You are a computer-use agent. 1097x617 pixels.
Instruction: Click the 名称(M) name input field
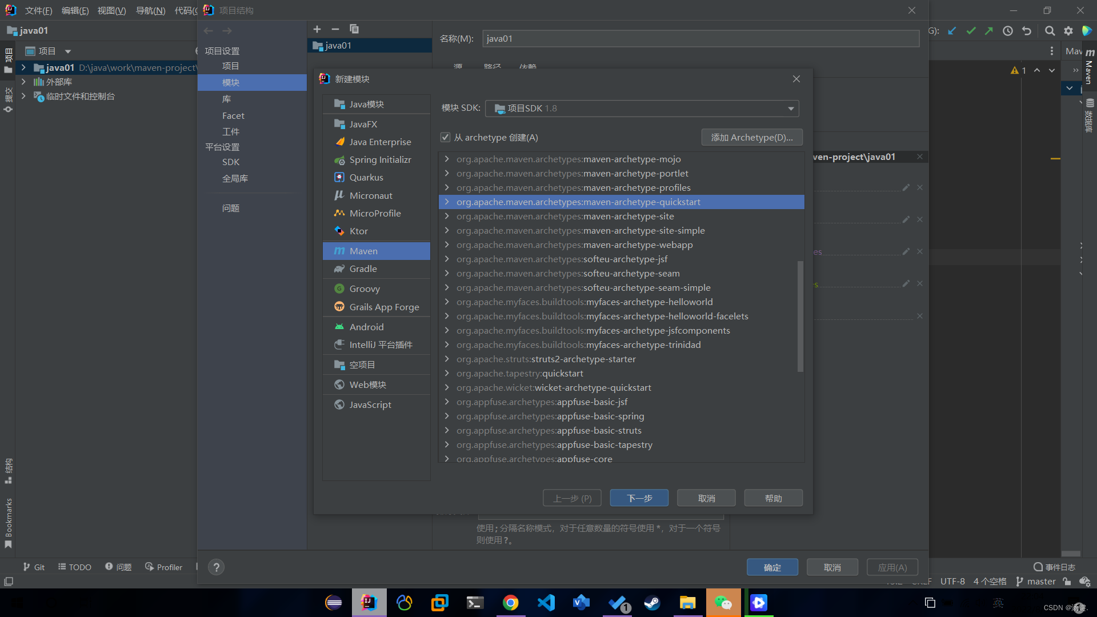(x=700, y=38)
